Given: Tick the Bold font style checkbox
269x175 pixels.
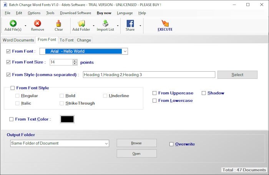Looking at the screenshot, I should pos(61,96).
